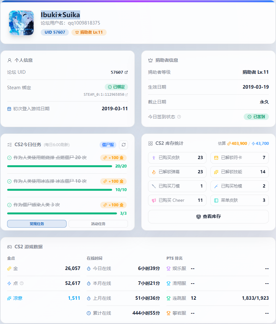Open the 已解锁弹幕 inventory card
The width and height of the screenshot is (276, 324).
(x=177, y=172)
